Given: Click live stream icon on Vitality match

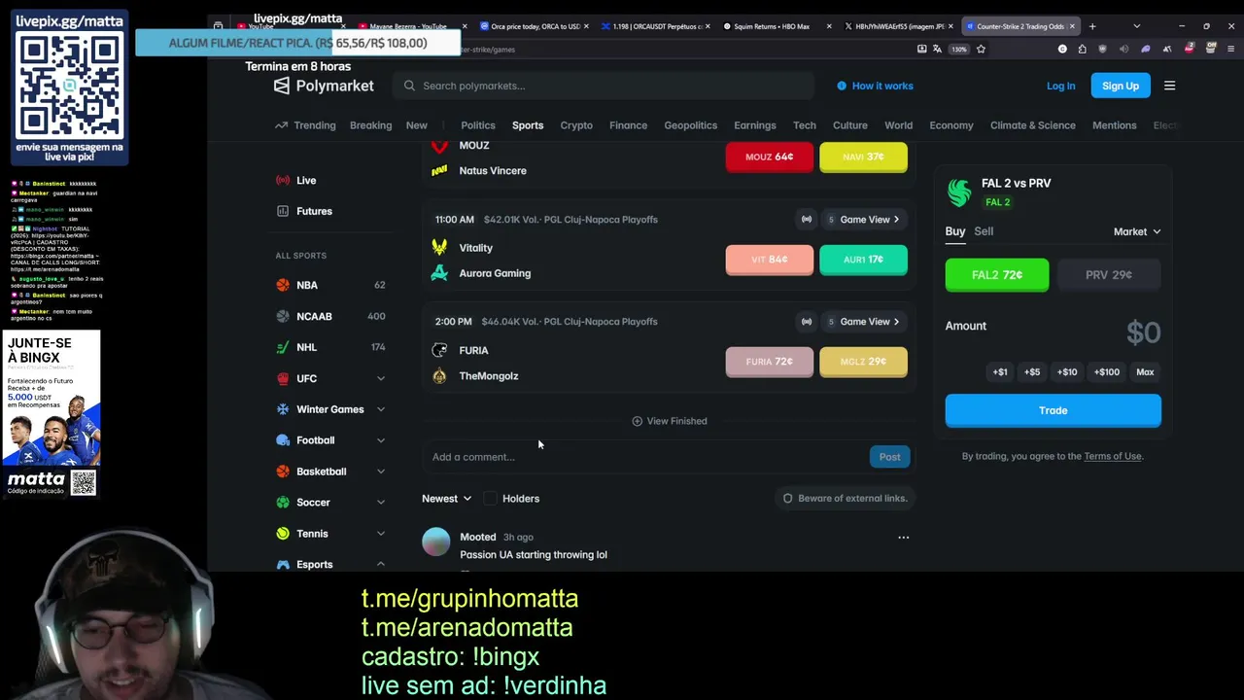Looking at the screenshot, I should point(807,220).
